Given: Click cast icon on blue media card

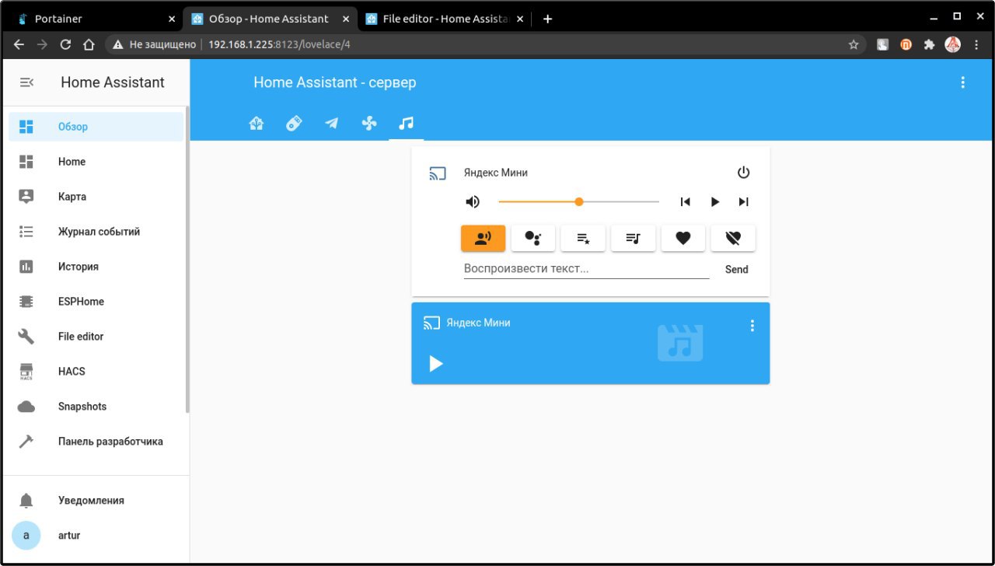Looking at the screenshot, I should click(x=431, y=323).
